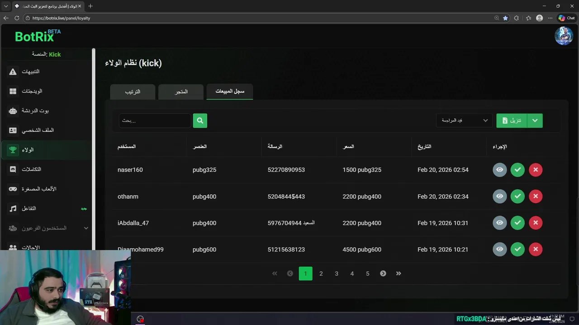Go to page 2
This screenshot has width=579, height=325.
tap(321, 274)
